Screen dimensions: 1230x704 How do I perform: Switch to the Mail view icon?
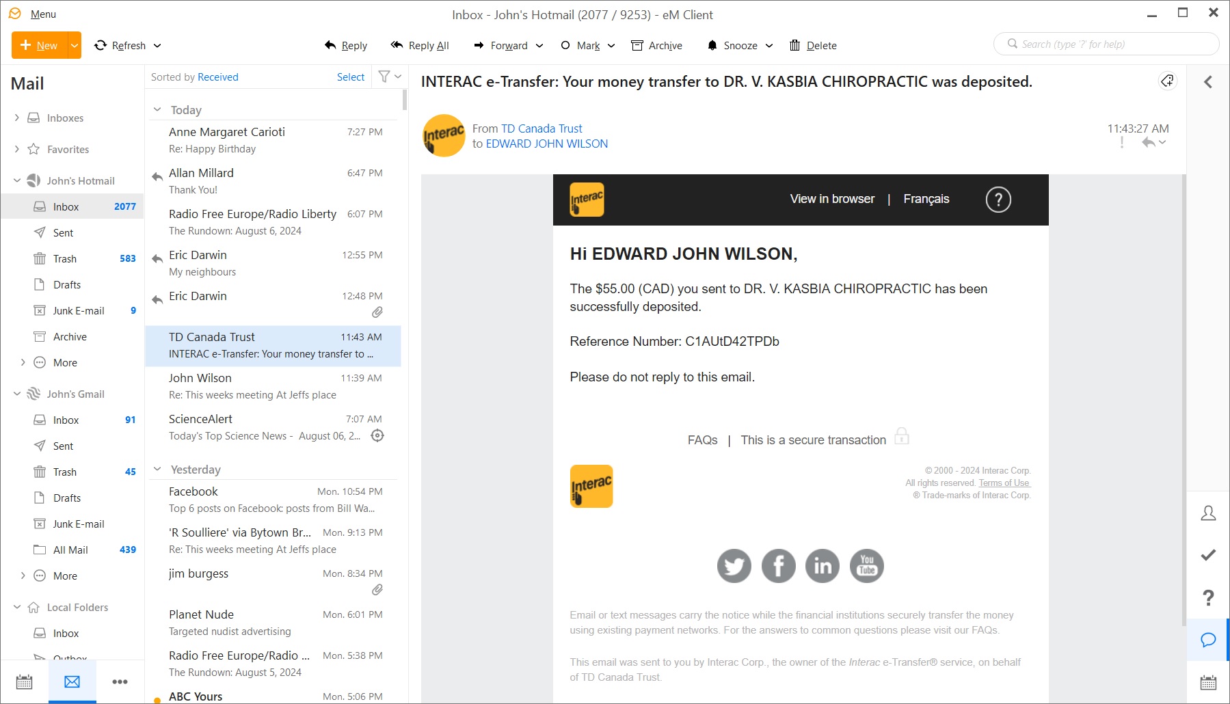click(72, 681)
